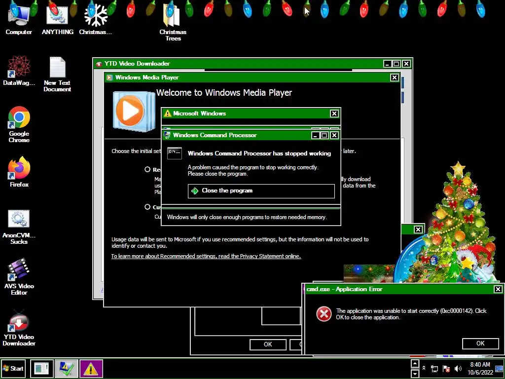Click the cmd icon in the crash dialog

[175, 153]
